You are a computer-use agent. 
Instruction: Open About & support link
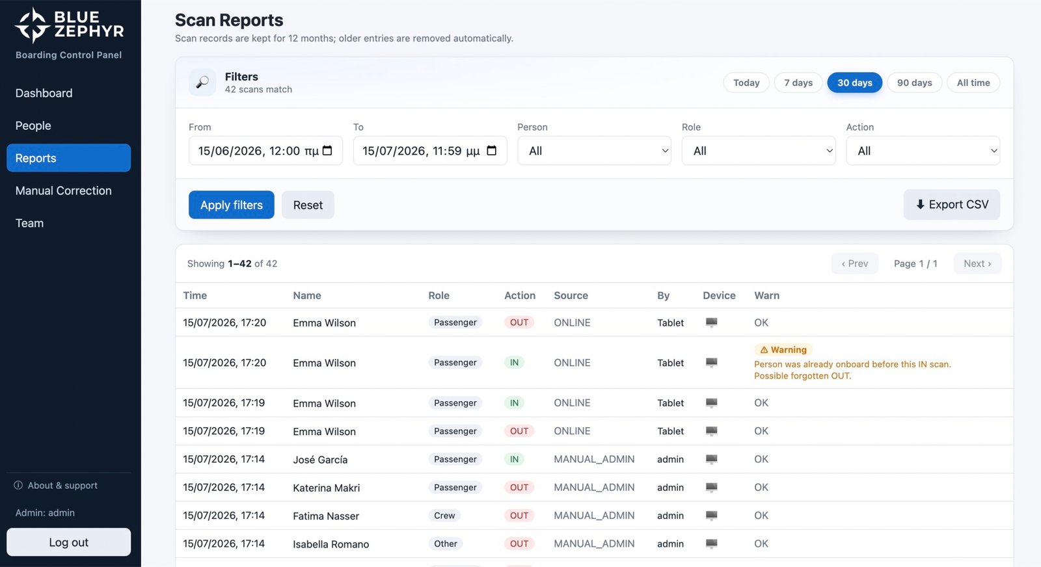tap(56, 485)
